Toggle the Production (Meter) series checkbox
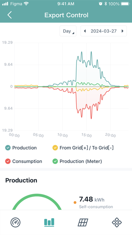This screenshot has width=132, height=235. [x=55, y=161]
